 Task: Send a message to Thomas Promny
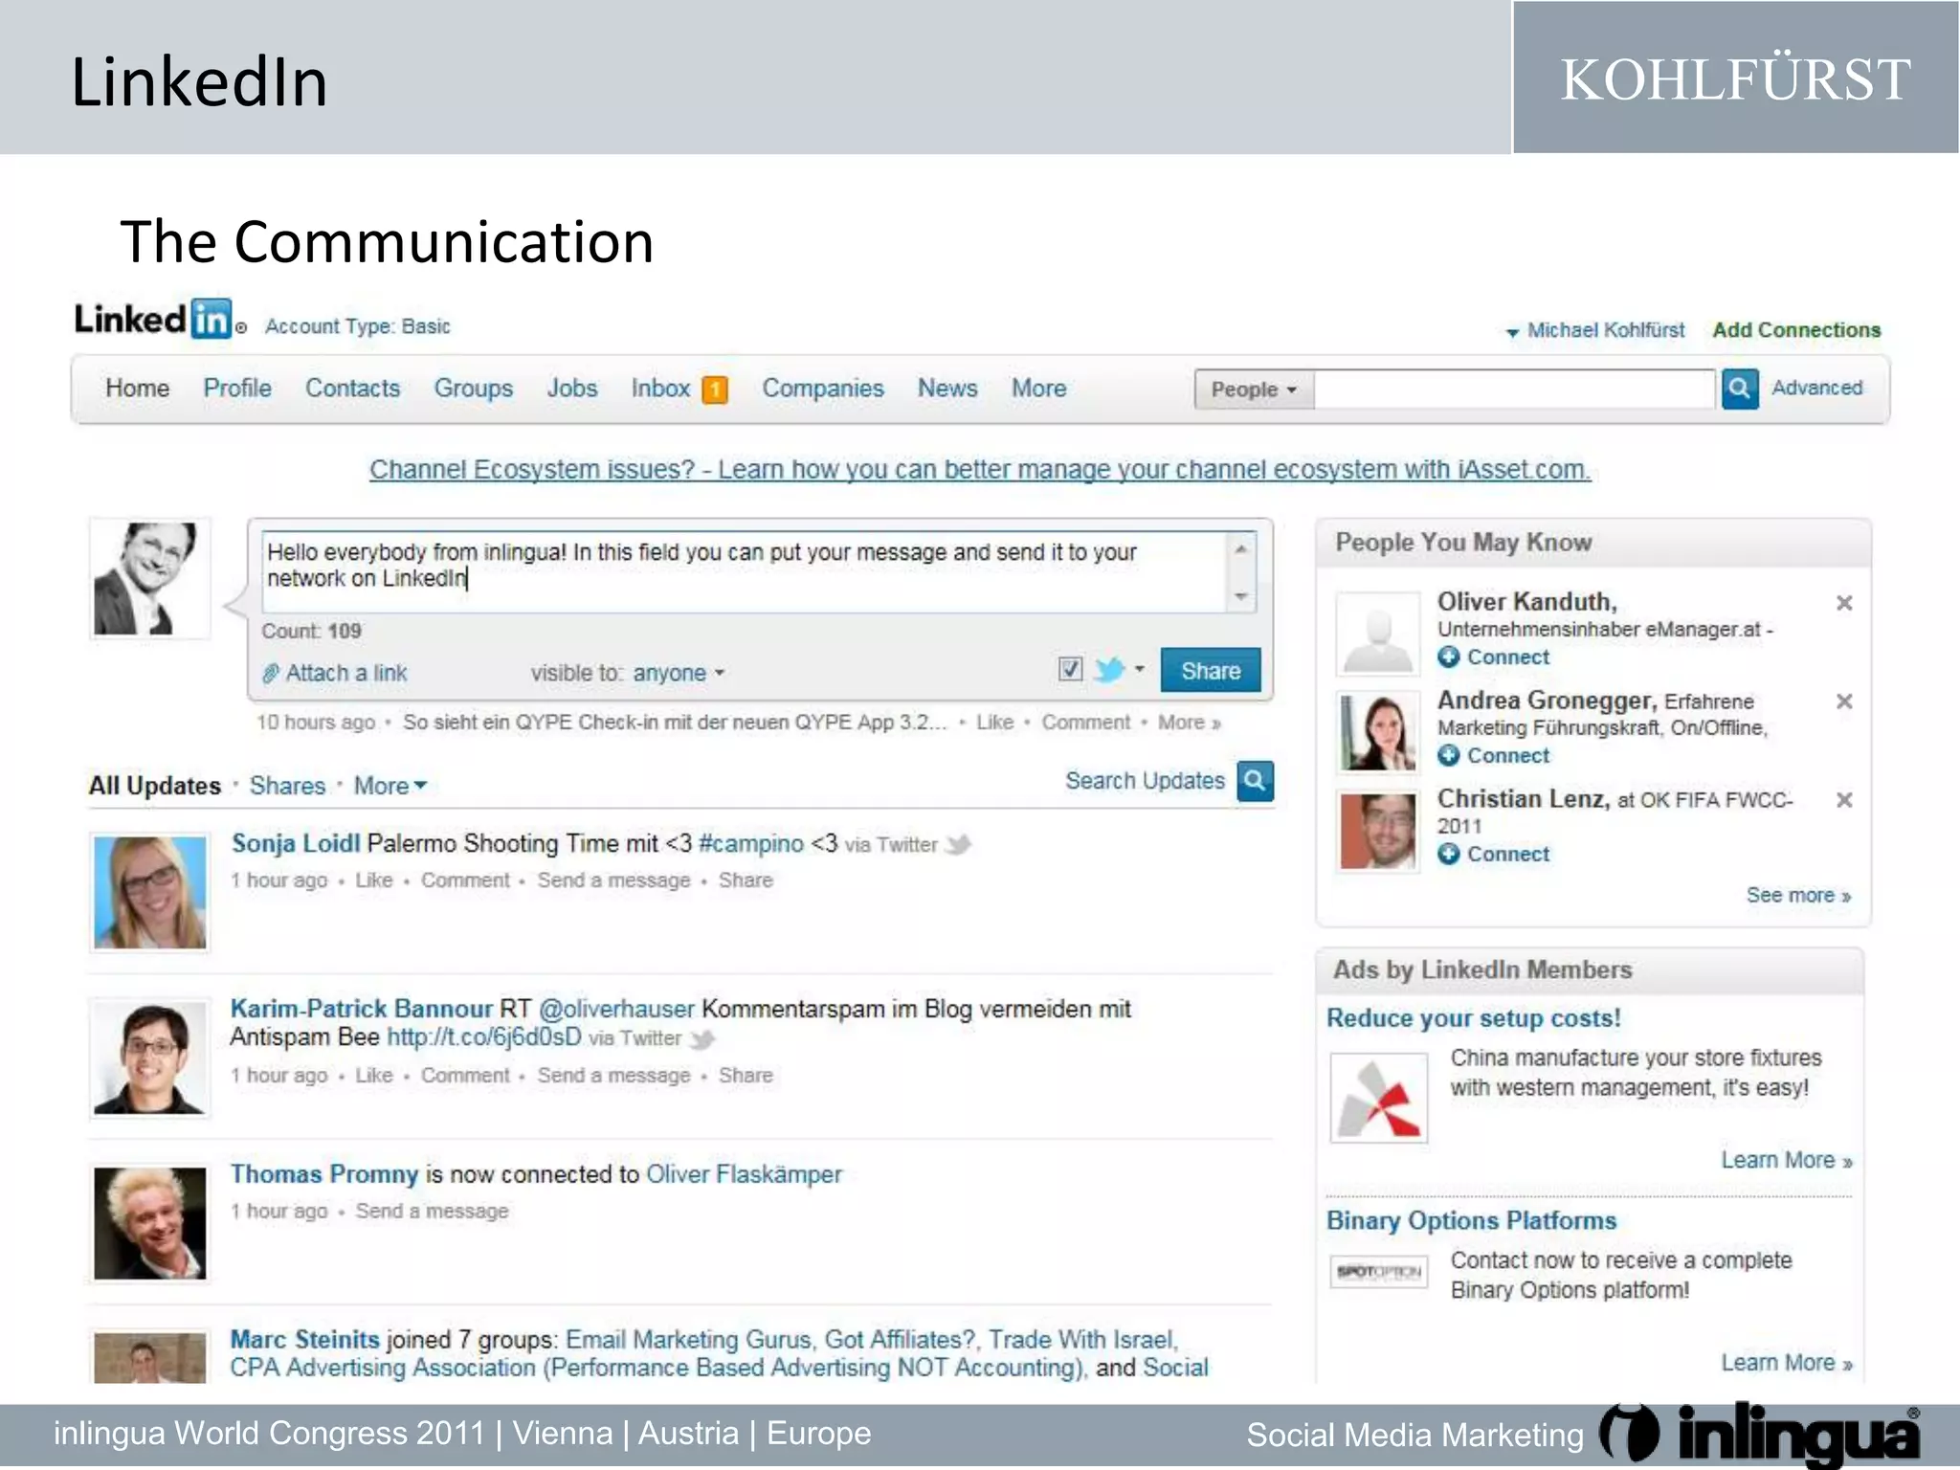(433, 1212)
